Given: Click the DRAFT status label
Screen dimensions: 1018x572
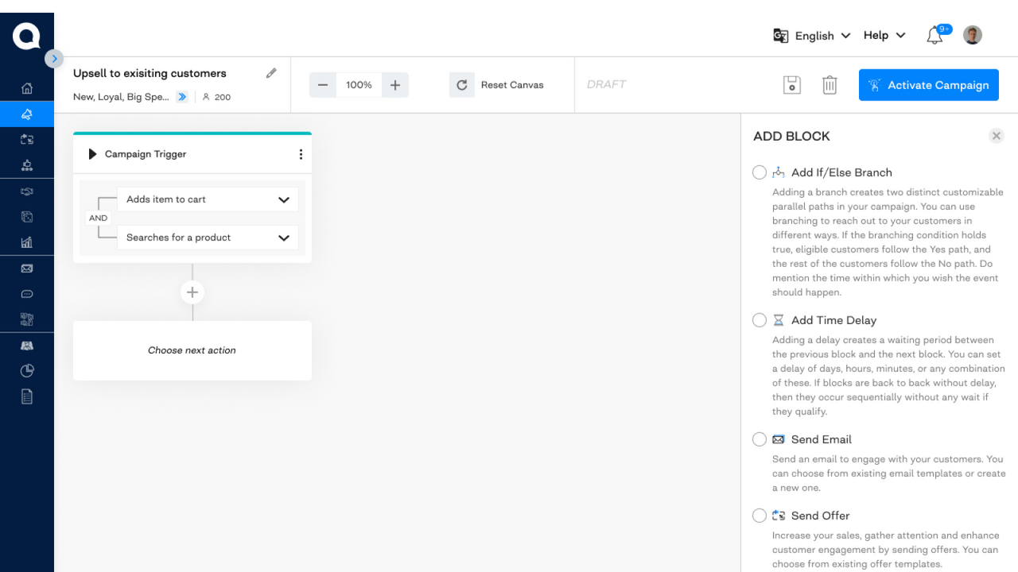Looking at the screenshot, I should (607, 84).
